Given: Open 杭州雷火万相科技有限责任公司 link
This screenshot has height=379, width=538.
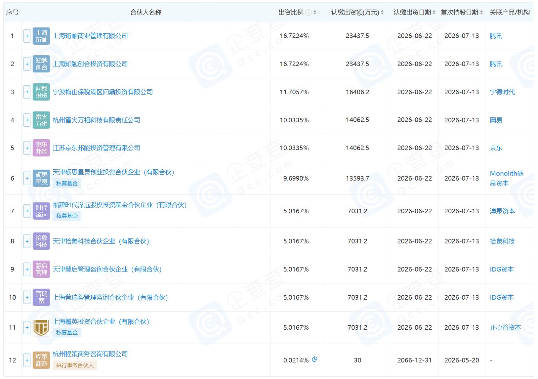Looking at the screenshot, I should (97, 120).
